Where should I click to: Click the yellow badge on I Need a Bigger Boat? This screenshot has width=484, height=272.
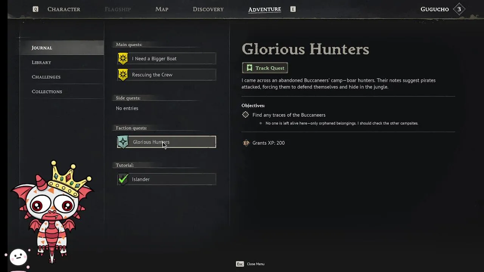(123, 59)
